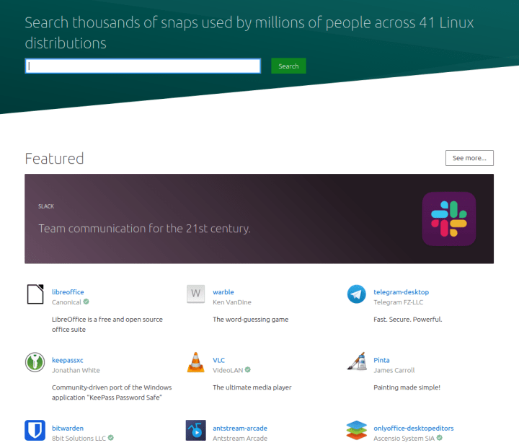Viewport: 519px width, 448px height.
Task: Open the libreoffice link
Action: [68, 292]
